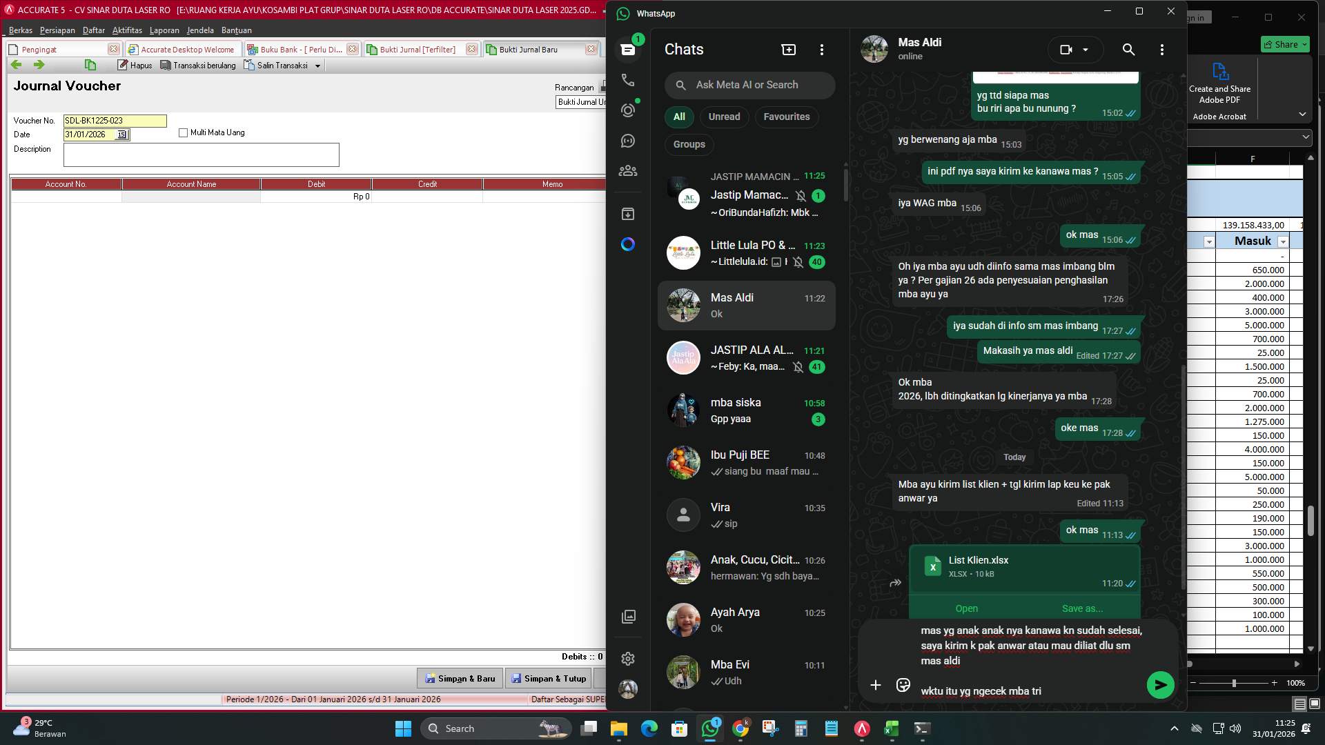The image size is (1325, 745).
Task: Open WhatsApp Status updates in the sidebar
Action: (627, 110)
